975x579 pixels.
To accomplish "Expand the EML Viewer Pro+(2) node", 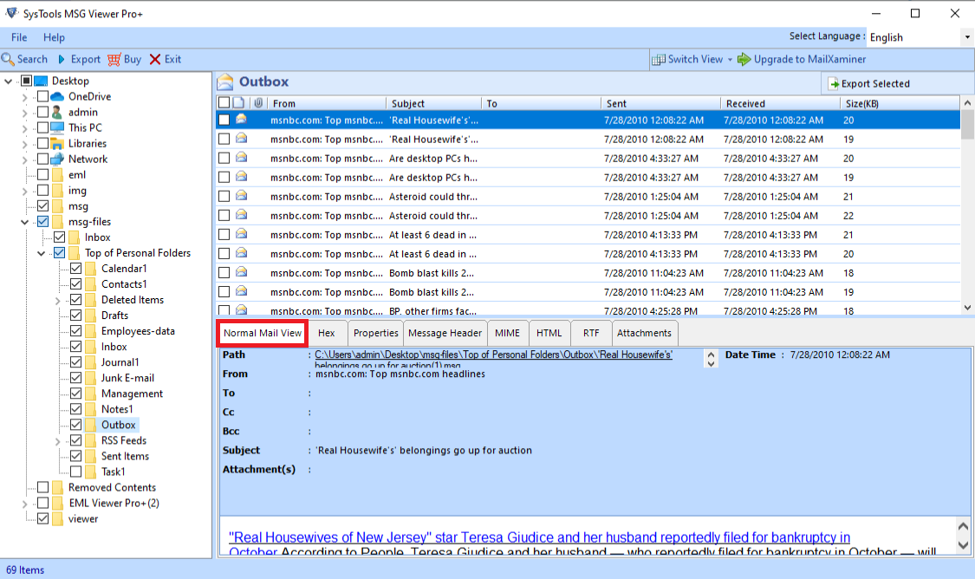I will [x=25, y=504].
